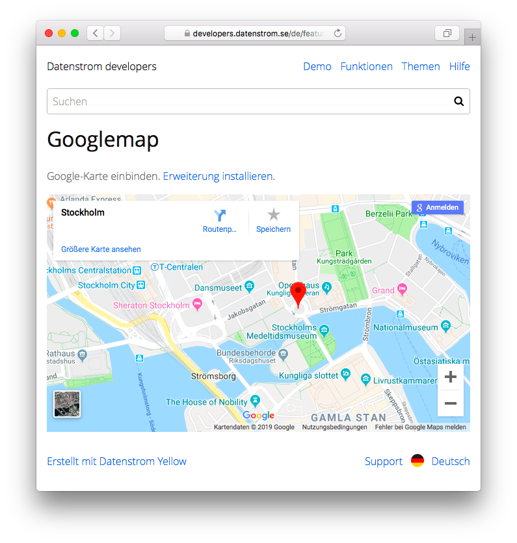The image size is (517, 543).
Task: Open Größere Karte ansehen link
Action: coord(101,249)
